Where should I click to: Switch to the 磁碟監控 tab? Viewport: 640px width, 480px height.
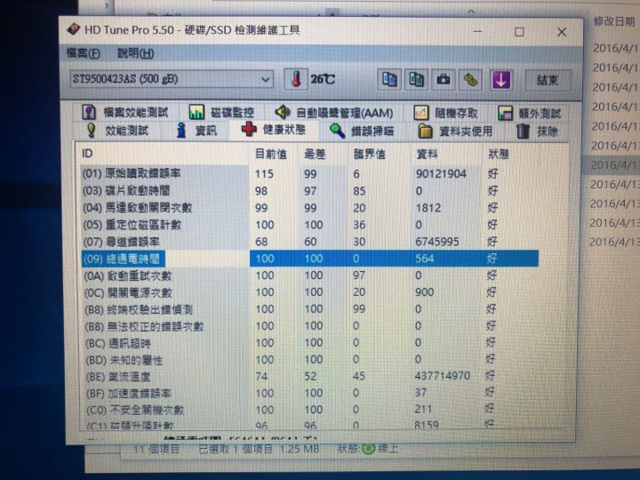point(222,112)
